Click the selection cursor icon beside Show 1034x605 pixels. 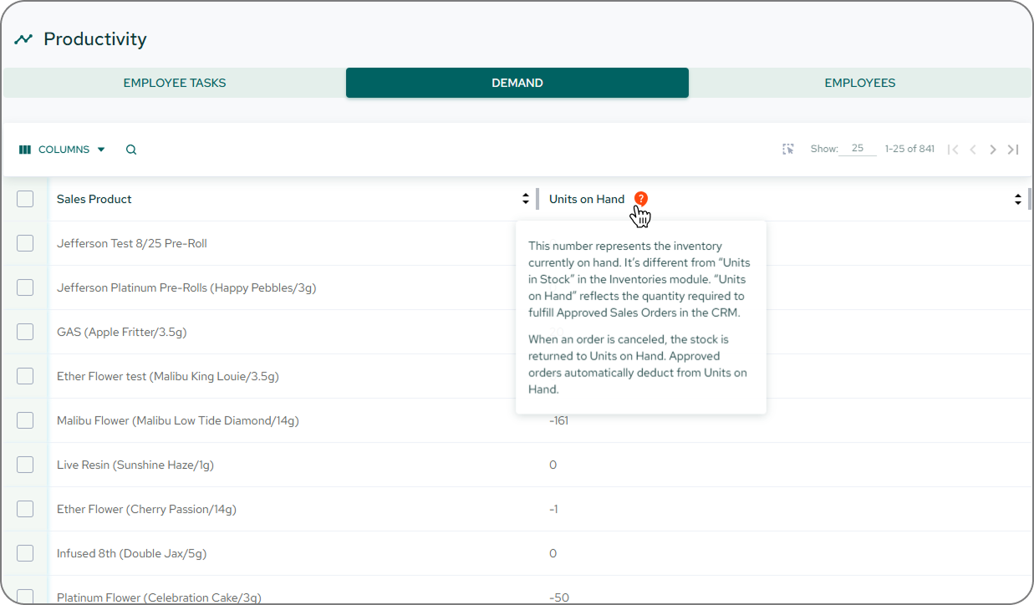coord(788,149)
